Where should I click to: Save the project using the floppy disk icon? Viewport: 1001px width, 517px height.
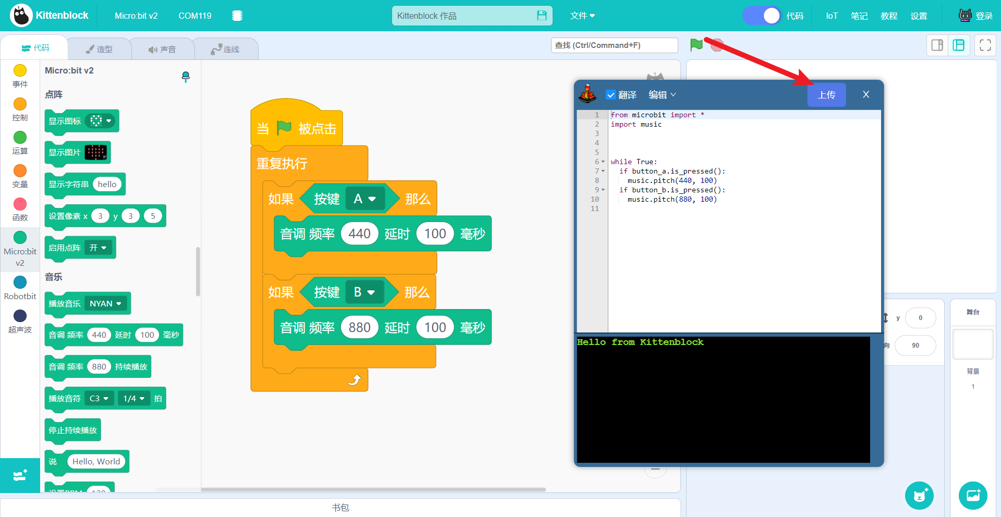[542, 16]
